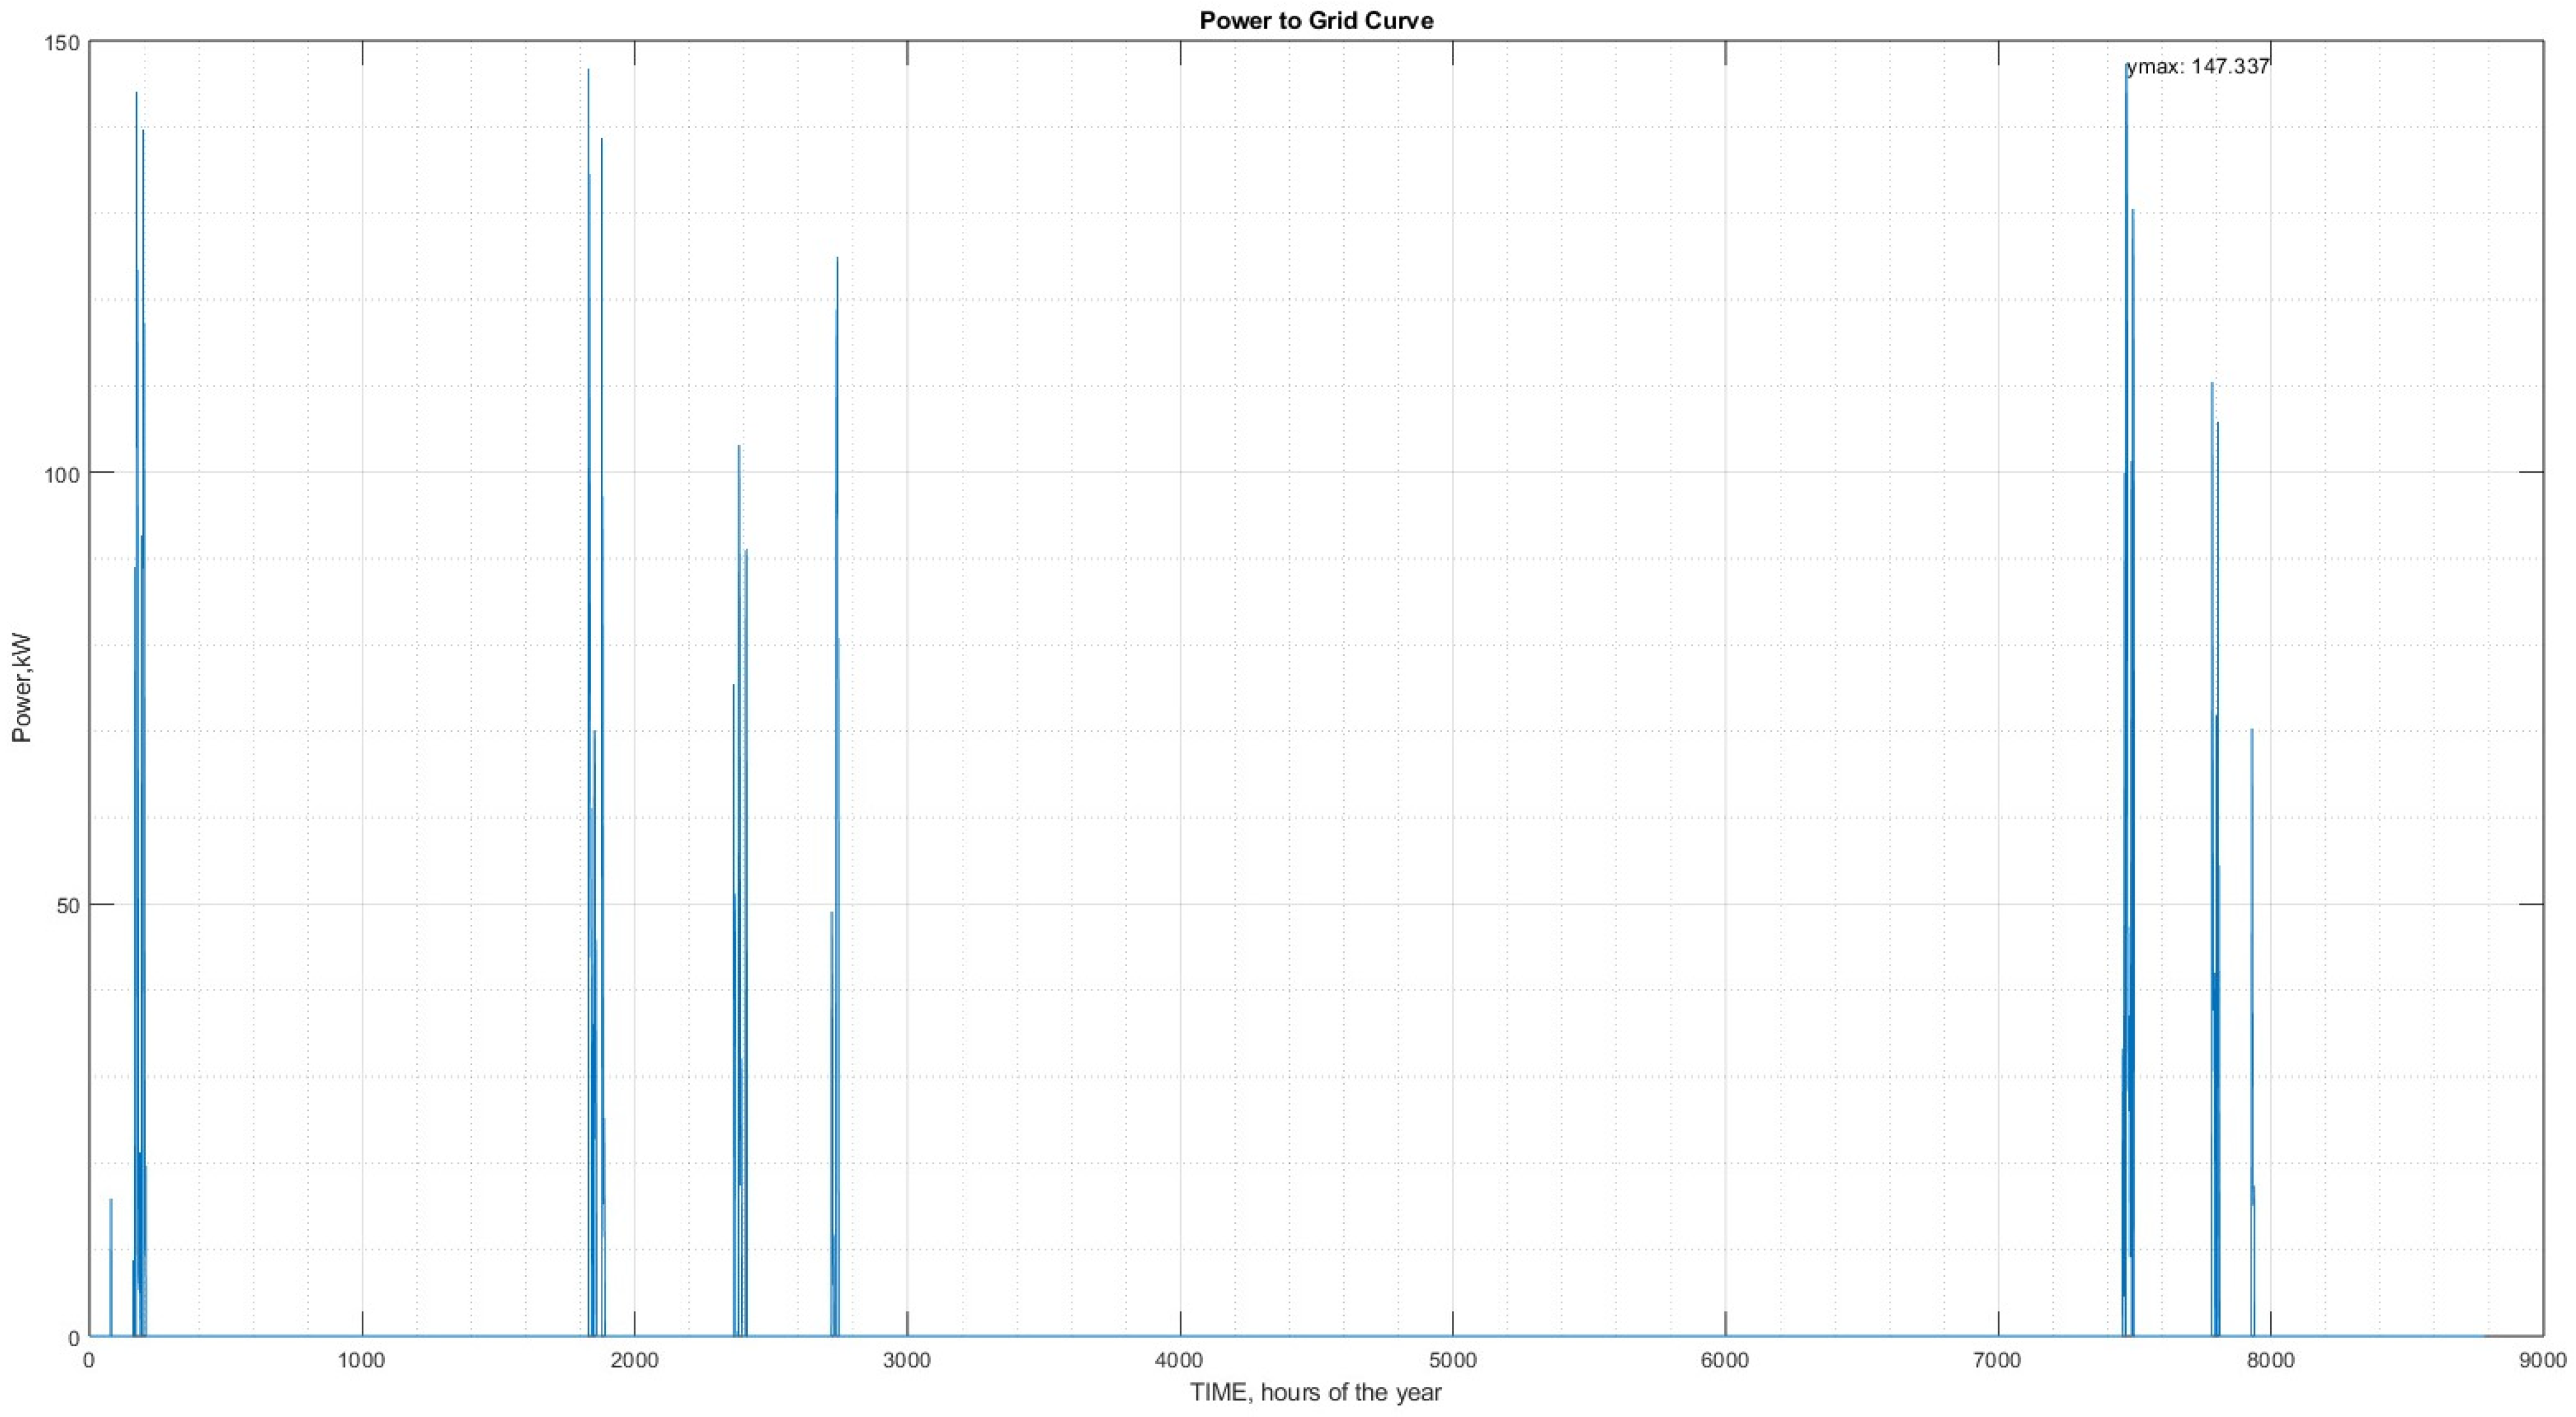Click the 'Power,kW' y-axis label
2576x1417 pixels.
click(22, 687)
